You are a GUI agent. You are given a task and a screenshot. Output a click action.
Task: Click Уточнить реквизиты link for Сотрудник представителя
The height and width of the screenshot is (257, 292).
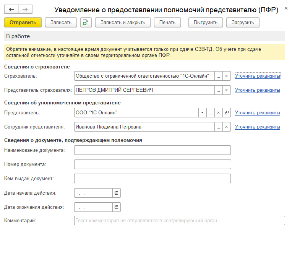pos(257,127)
